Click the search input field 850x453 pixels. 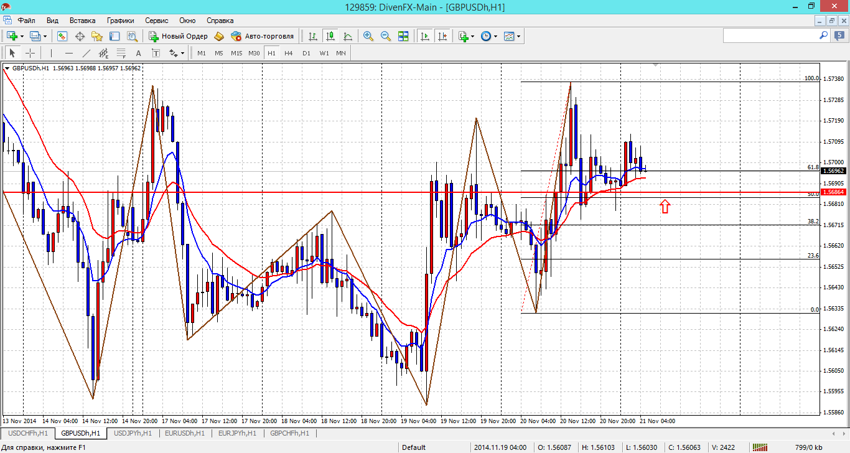pos(770,36)
